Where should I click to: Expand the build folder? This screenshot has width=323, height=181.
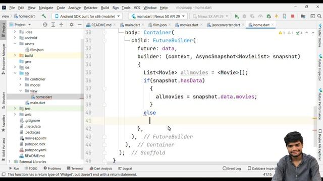pyautogui.click(x=15, y=55)
